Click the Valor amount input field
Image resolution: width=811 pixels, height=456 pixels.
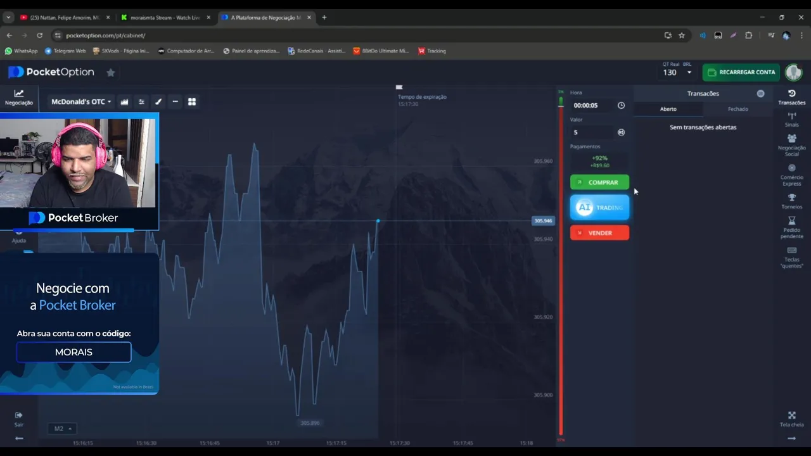coord(592,132)
